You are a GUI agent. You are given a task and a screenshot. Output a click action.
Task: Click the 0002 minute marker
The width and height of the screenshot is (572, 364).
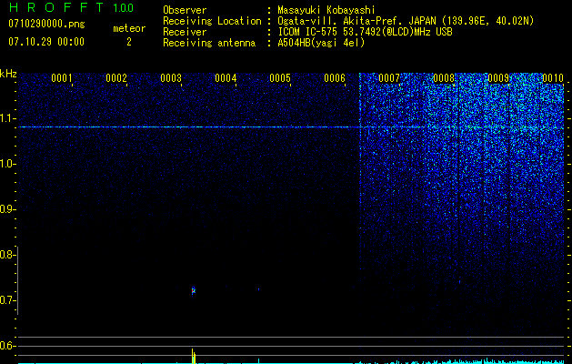point(116,78)
